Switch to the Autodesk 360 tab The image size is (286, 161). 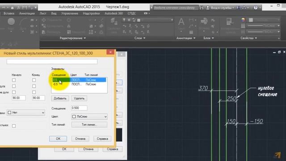tap(114, 13)
